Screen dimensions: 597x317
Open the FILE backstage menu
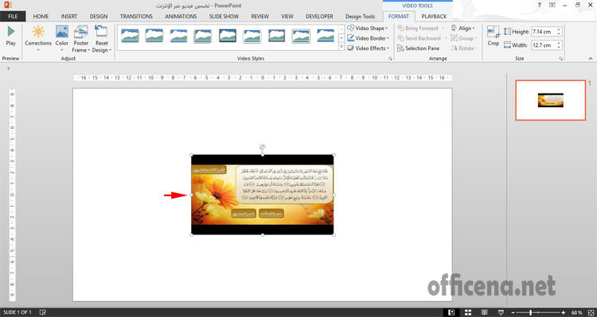click(13, 17)
